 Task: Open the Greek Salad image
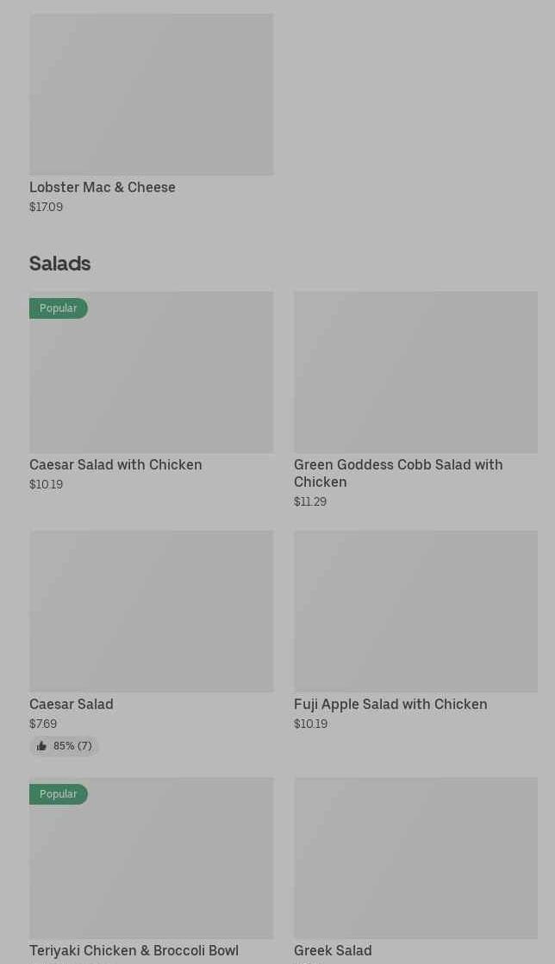[x=415, y=858]
